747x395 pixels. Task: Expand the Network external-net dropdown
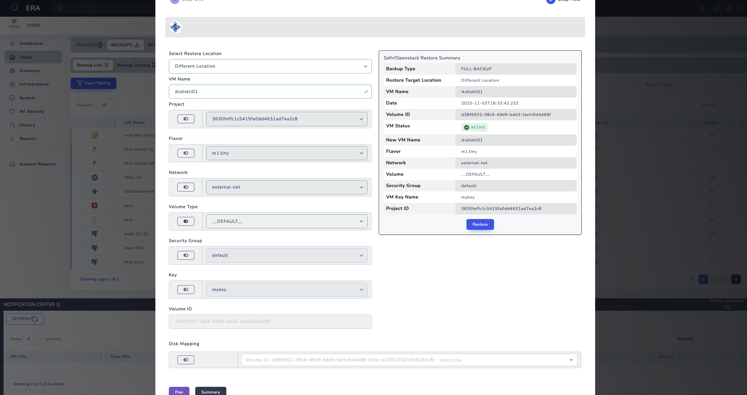point(286,187)
